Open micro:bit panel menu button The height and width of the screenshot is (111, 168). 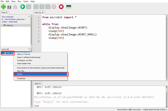29,49
